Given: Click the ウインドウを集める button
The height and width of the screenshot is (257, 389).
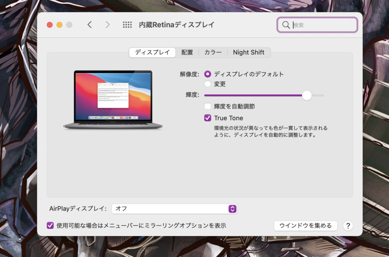Looking at the screenshot, I should point(305,226).
